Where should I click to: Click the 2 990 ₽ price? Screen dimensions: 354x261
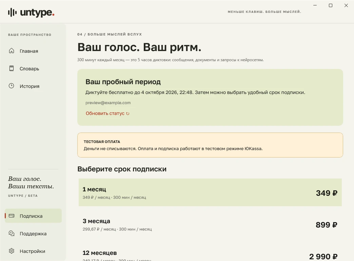pos(323,257)
